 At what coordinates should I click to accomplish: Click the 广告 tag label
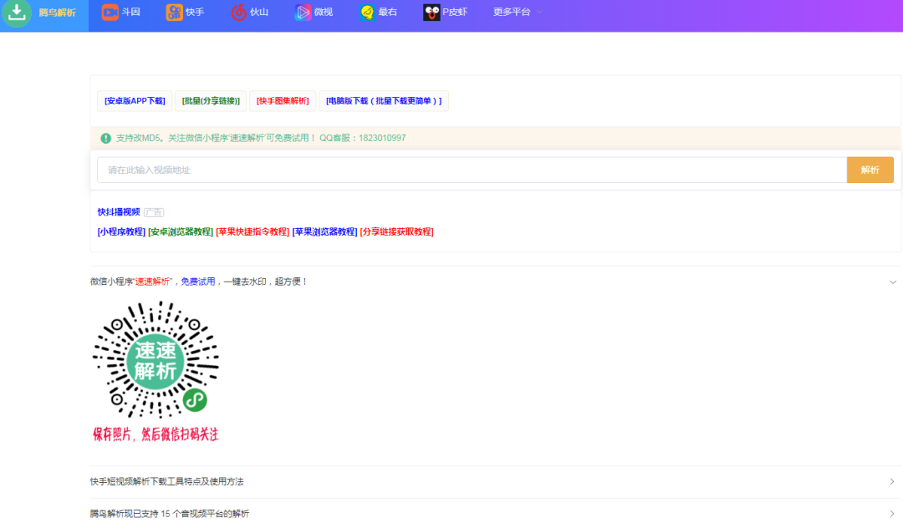pyautogui.click(x=154, y=213)
